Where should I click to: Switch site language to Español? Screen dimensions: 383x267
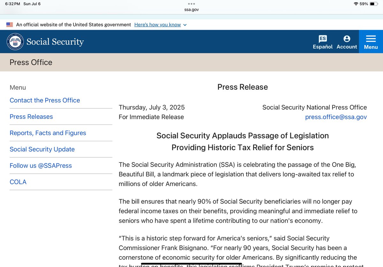323,42
